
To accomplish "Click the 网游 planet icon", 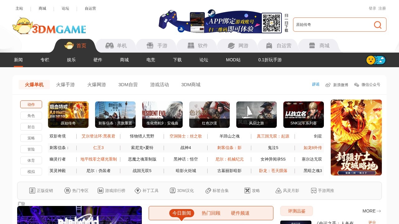I will pyautogui.click(x=231, y=46).
